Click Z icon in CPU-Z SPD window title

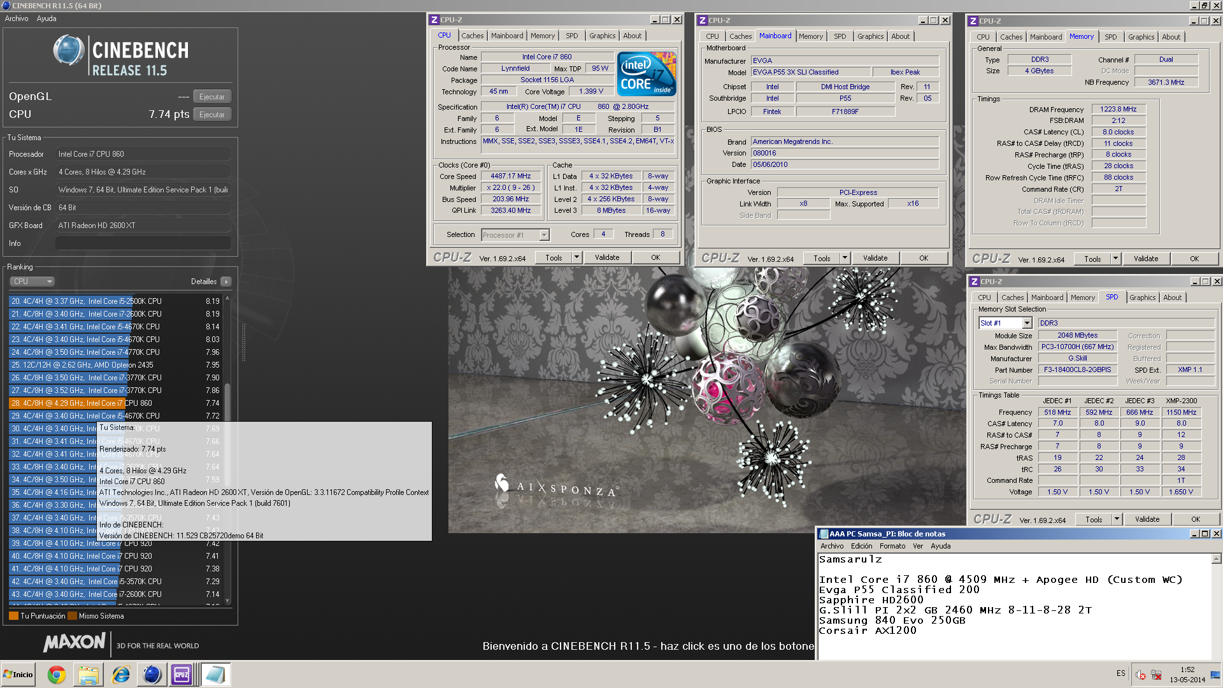click(975, 282)
